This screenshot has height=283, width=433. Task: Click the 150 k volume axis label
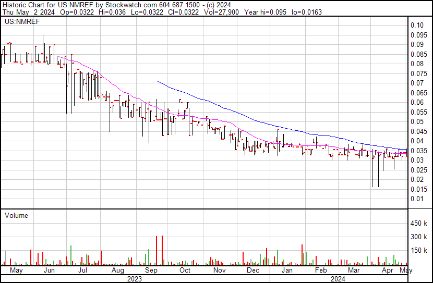[x=419, y=251]
